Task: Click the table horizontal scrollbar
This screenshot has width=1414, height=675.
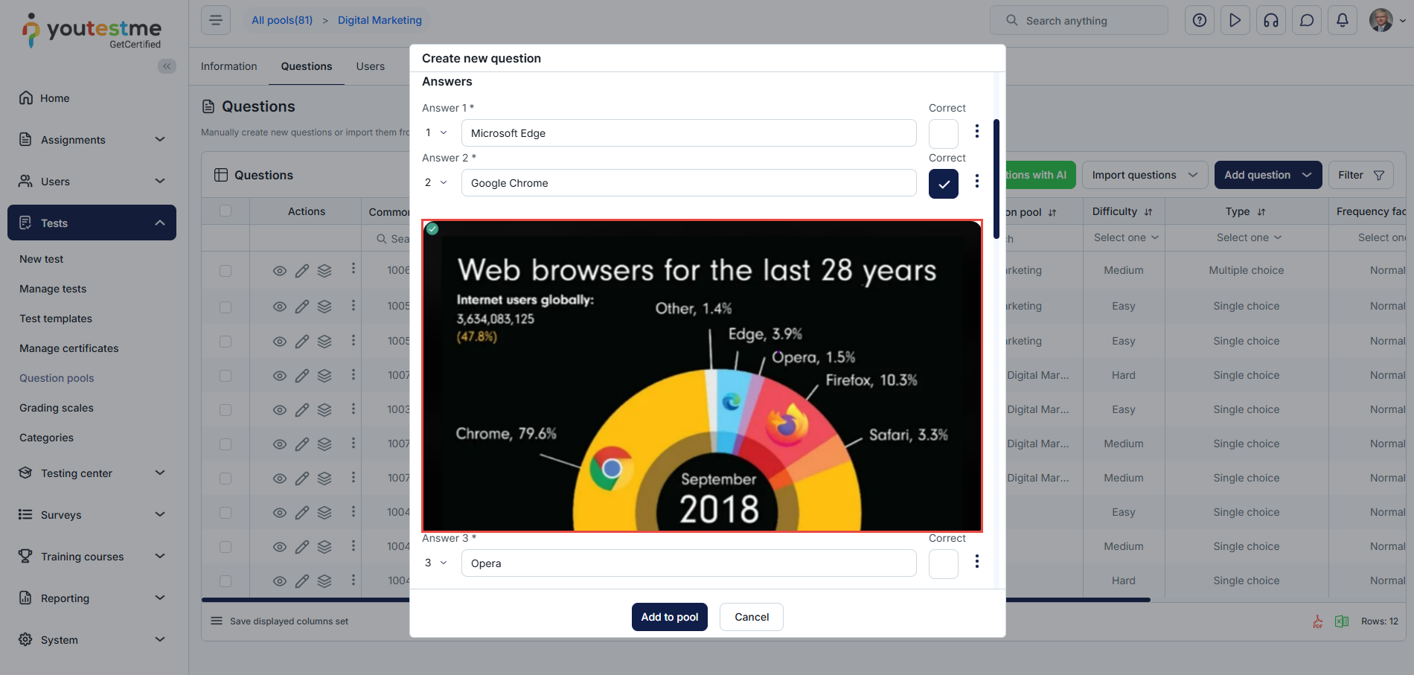Action: click(x=676, y=599)
